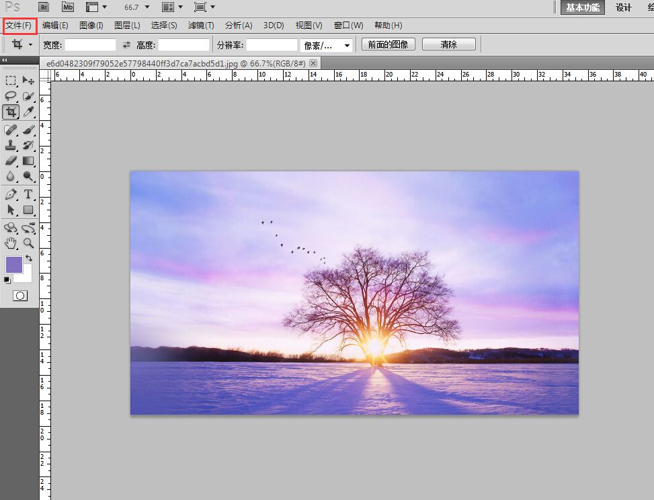Select the Pen tool

pyautogui.click(x=11, y=194)
